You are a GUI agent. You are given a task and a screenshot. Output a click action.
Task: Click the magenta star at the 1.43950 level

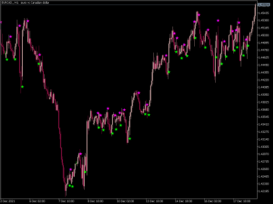click(x=139, y=93)
